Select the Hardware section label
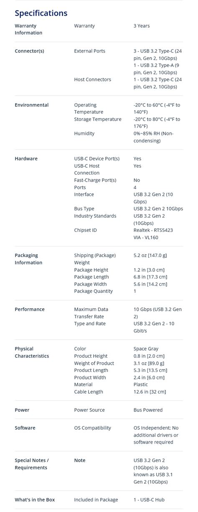The width and height of the screenshot is (198, 512). [26, 159]
